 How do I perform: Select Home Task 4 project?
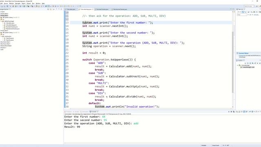click(x=4, y=13)
